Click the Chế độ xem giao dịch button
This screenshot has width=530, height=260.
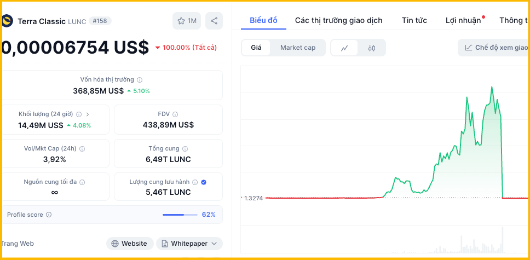[x=494, y=48]
